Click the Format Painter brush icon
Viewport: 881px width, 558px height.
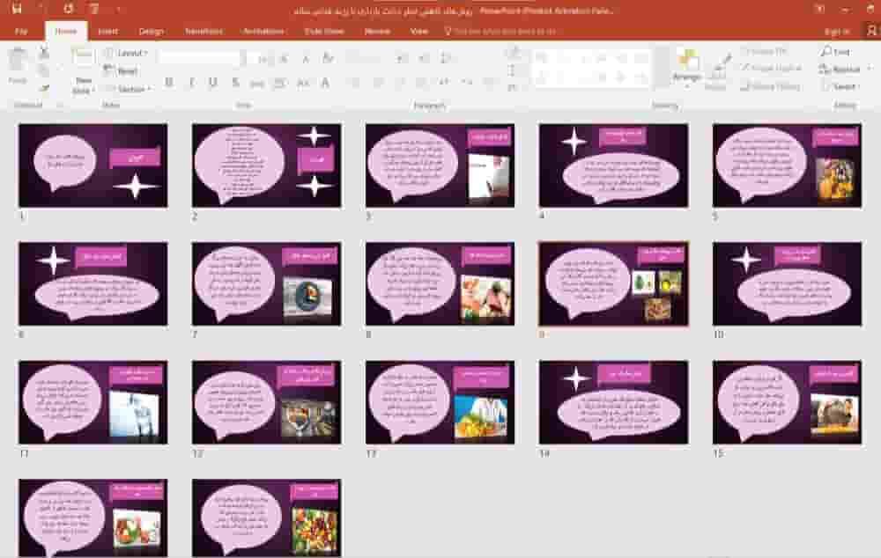pos(44,88)
